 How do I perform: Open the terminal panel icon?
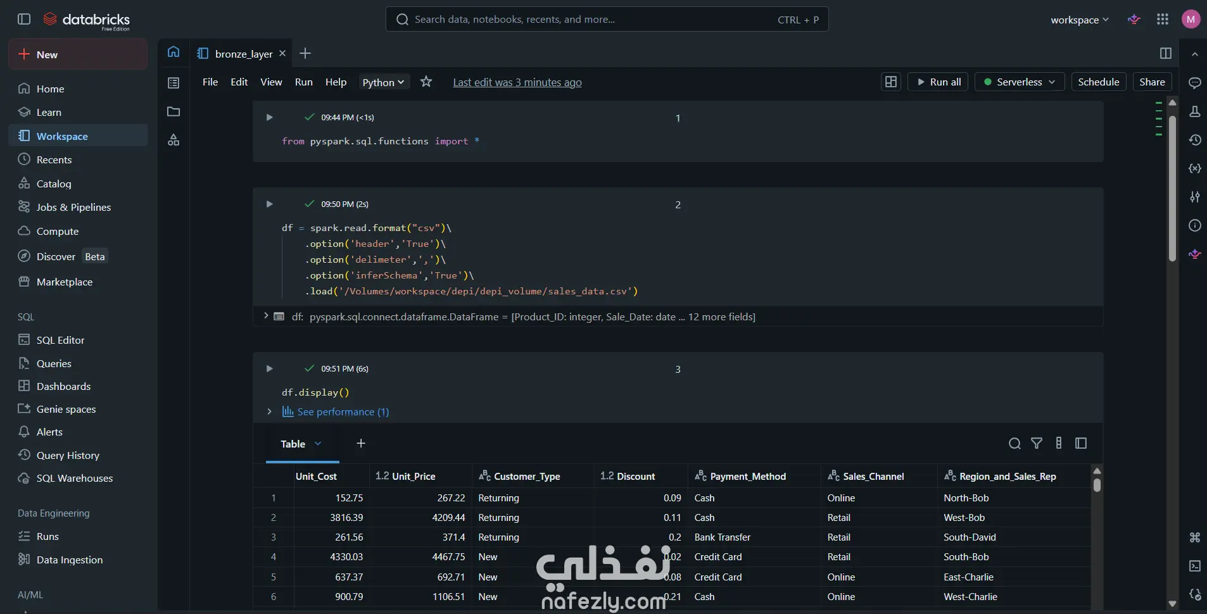click(x=1195, y=566)
